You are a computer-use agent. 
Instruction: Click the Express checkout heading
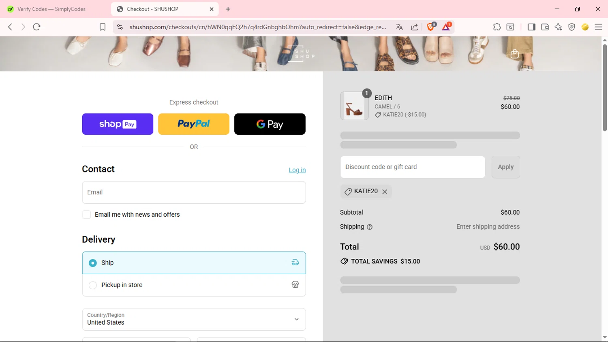[194, 102]
